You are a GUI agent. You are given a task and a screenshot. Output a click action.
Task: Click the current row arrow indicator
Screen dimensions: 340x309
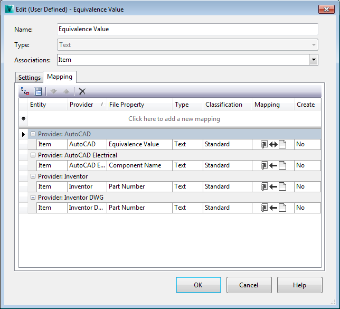click(x=23, y=134)
